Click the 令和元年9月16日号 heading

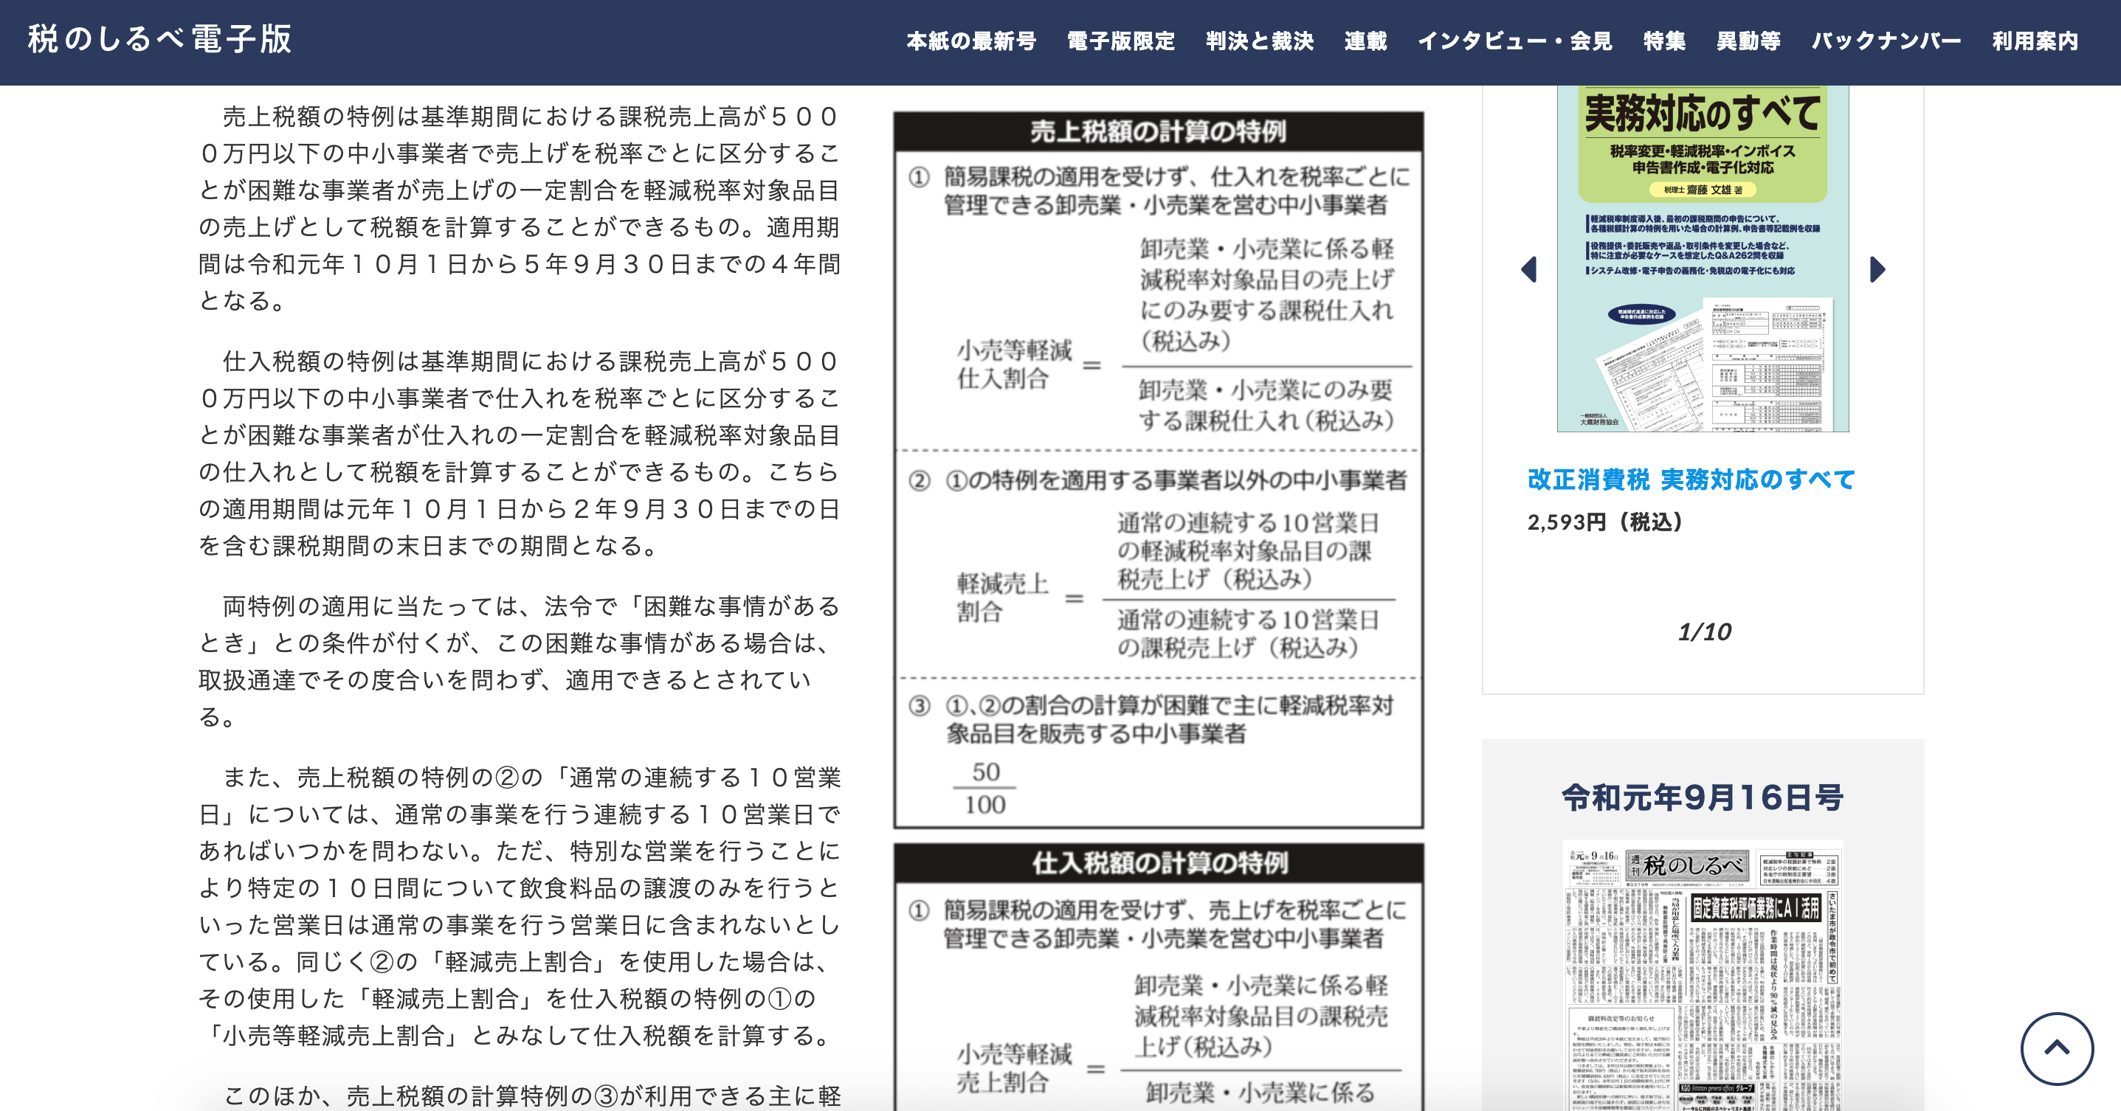1702,797
